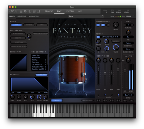Select the Soft mood
The image size is (144, 129).
(16, 25)
